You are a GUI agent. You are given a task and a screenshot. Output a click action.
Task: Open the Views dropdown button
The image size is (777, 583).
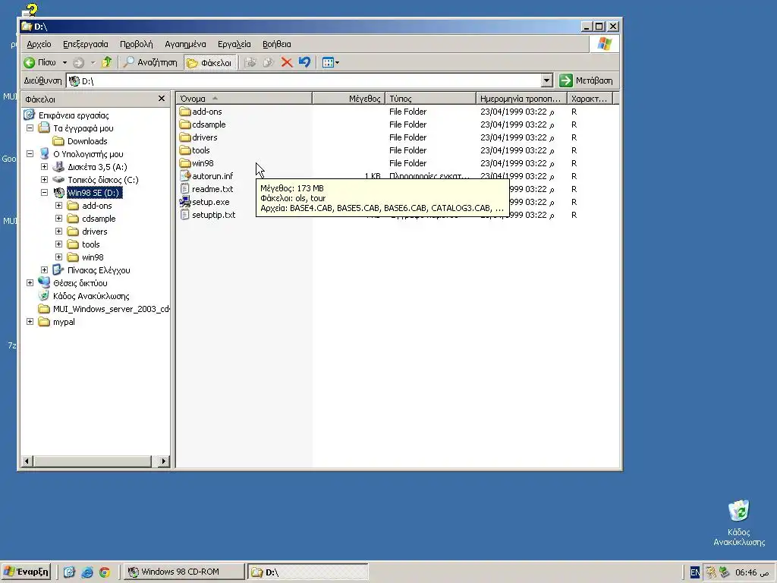click(331, 62)
